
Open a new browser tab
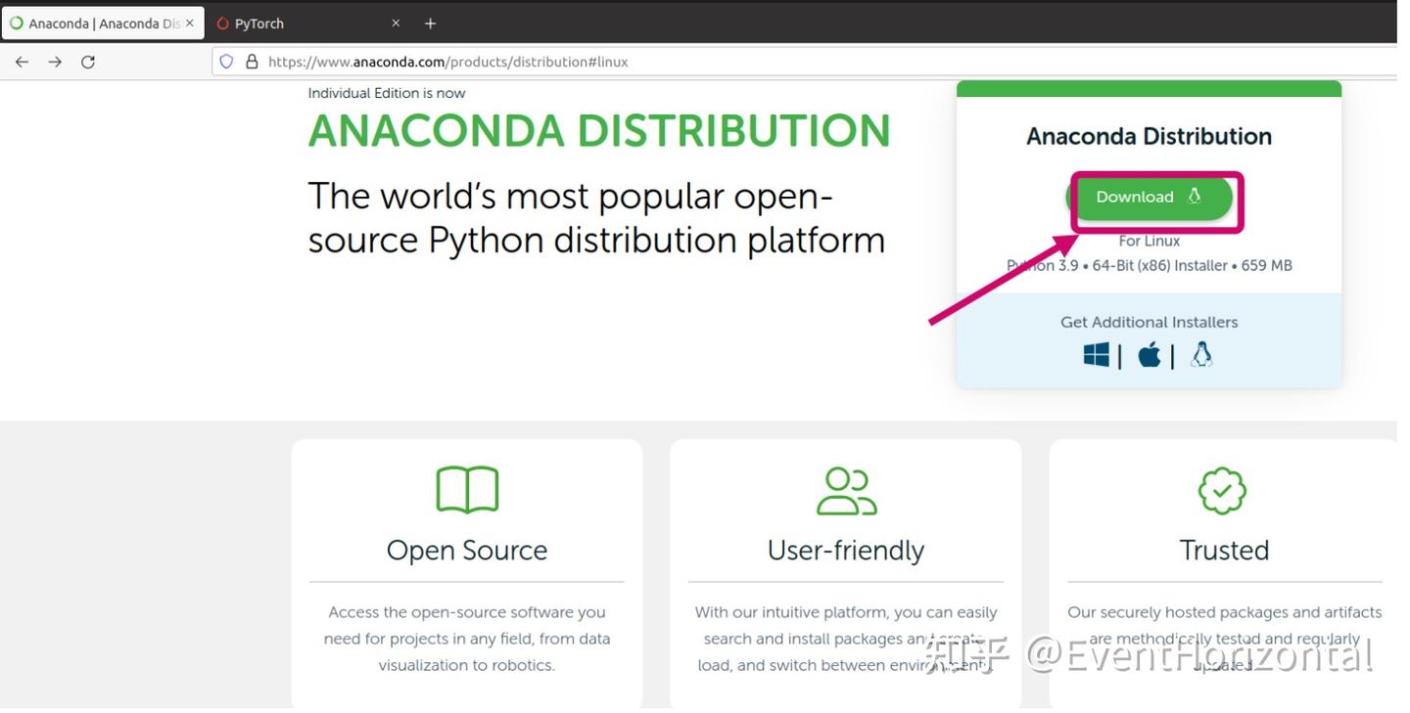tap(430, 22)
